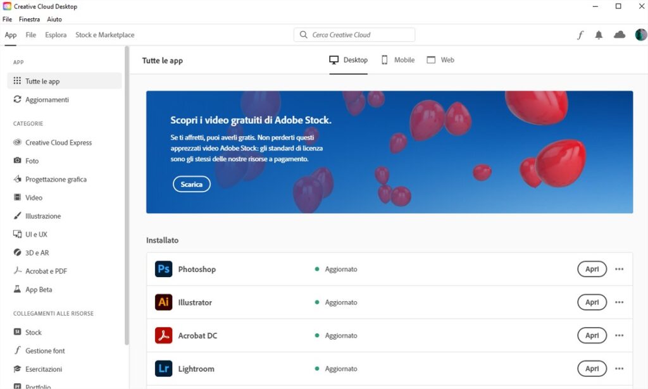Click the Tutte le app grid icon
Screen dimensions: 648x389
(19, 81)
